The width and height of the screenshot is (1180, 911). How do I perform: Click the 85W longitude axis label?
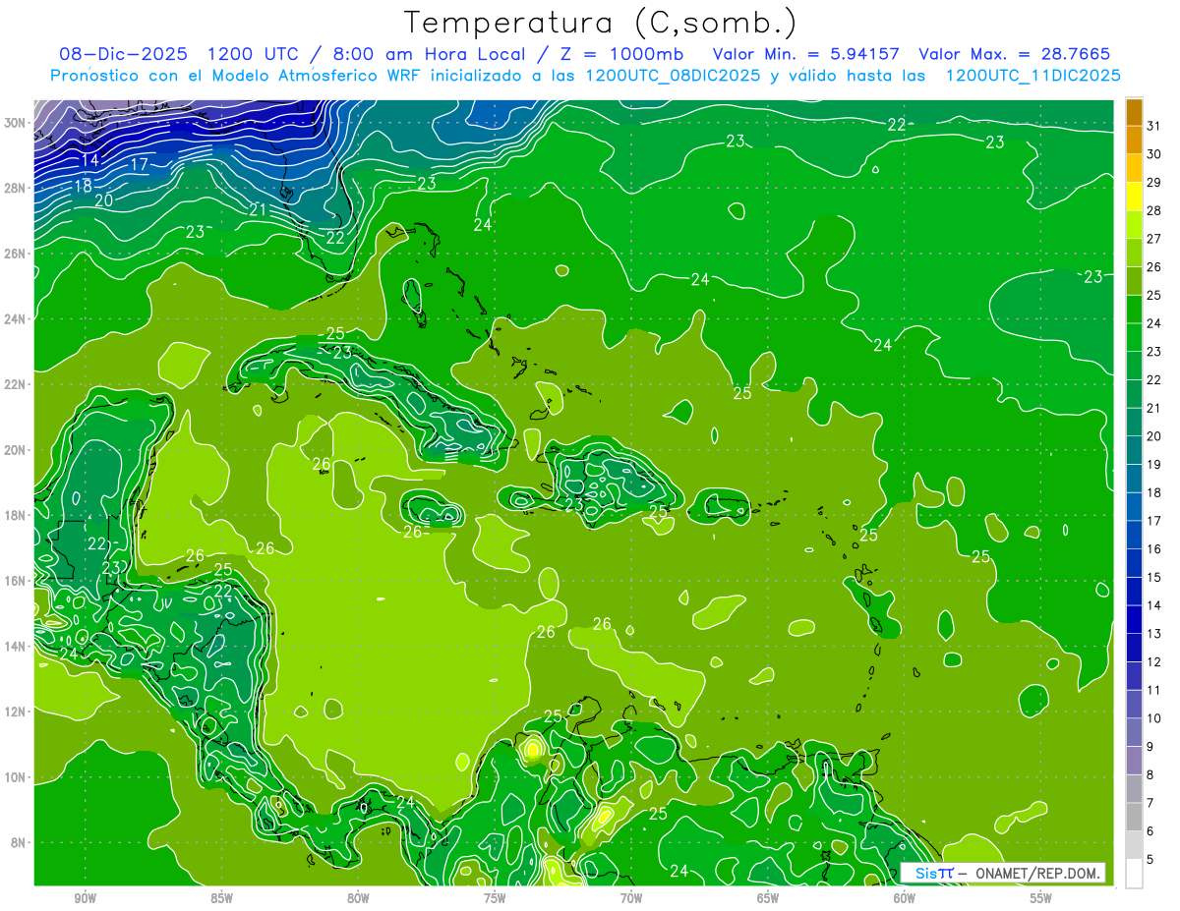(221, 898)
